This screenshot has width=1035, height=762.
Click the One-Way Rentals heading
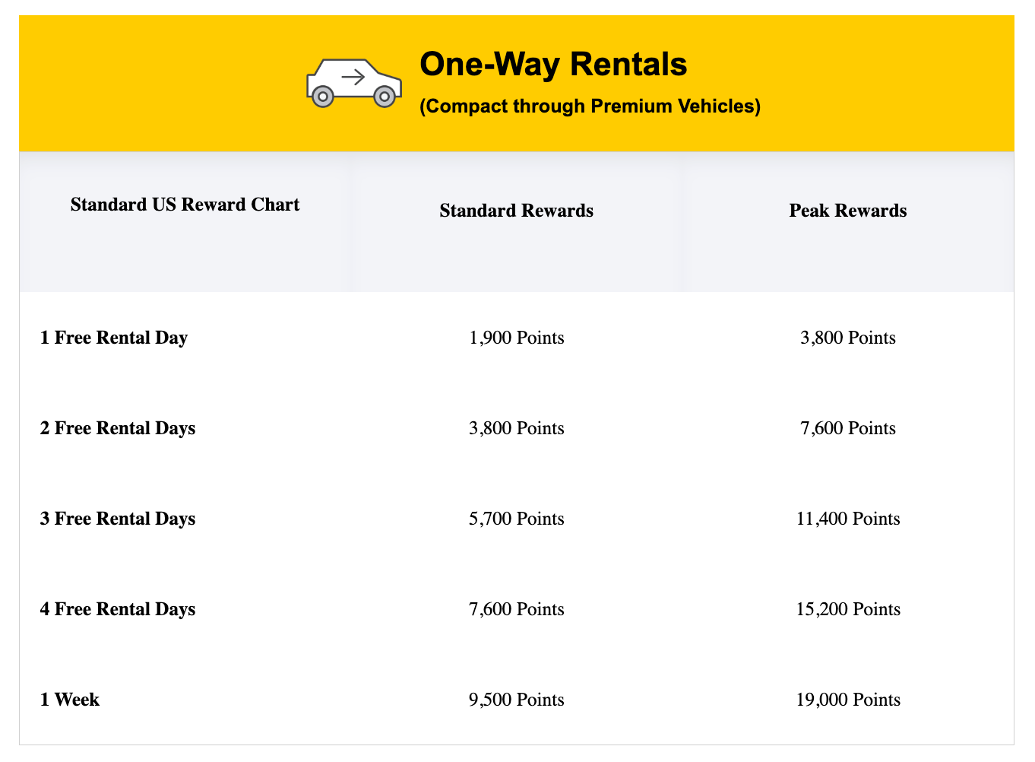tap(552, 65)
